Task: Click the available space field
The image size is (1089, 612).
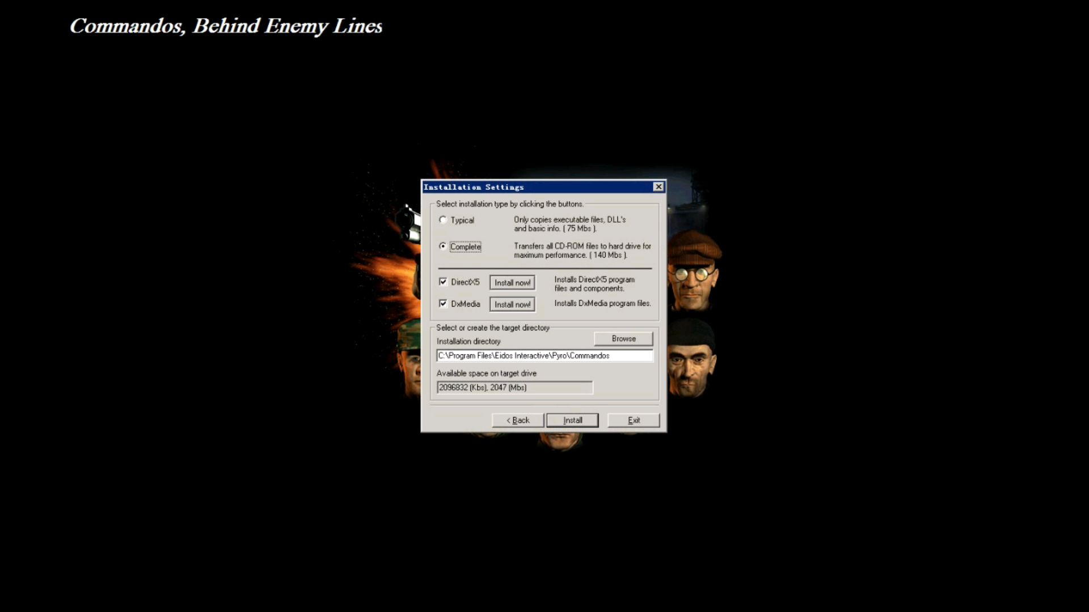Action: (514, 388)
